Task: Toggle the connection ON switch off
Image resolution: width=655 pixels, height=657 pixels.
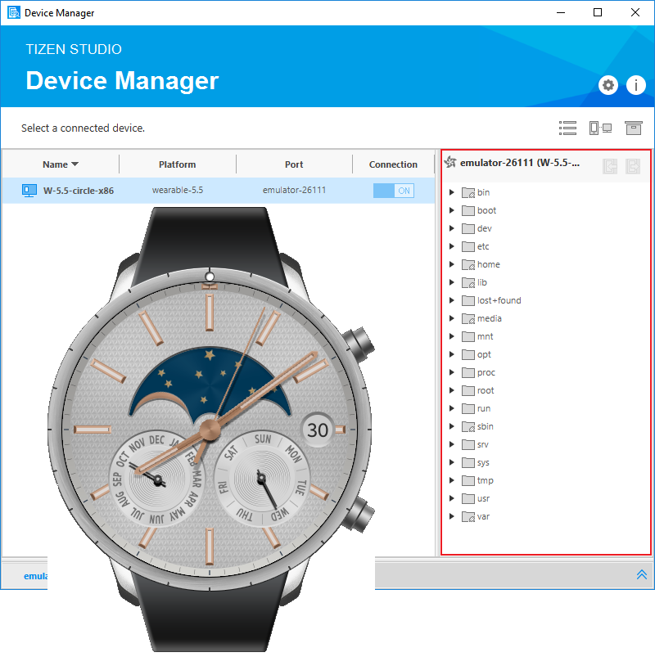Action: [x=393, y=191]
